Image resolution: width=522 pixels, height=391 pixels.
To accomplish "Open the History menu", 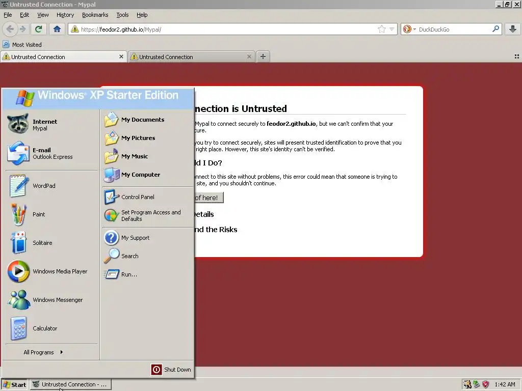I will point(65,15).
